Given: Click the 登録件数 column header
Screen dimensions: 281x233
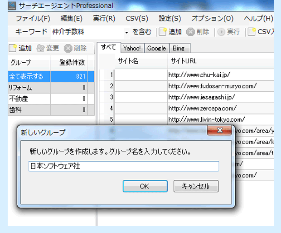Looking at the screenshot, I should coord(69,63).
